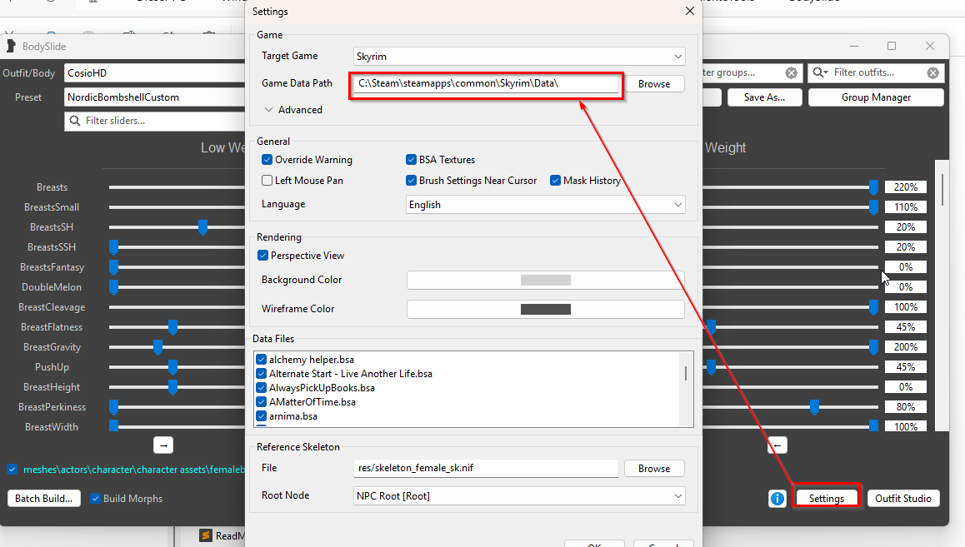
Task: Open BodySlide Settings button
Action: [x=826, y=499]
